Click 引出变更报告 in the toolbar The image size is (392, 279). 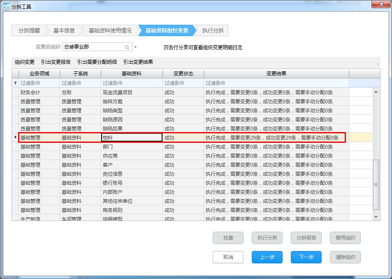pos(56,62)
